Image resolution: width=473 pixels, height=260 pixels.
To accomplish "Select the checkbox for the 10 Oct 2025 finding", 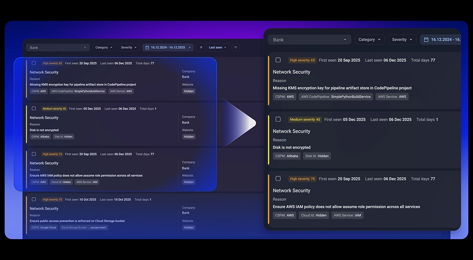I will (34, 199).
